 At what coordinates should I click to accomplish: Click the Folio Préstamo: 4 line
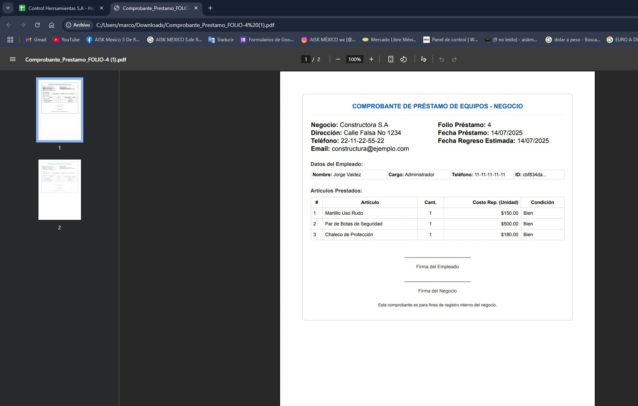pos(464,125)
